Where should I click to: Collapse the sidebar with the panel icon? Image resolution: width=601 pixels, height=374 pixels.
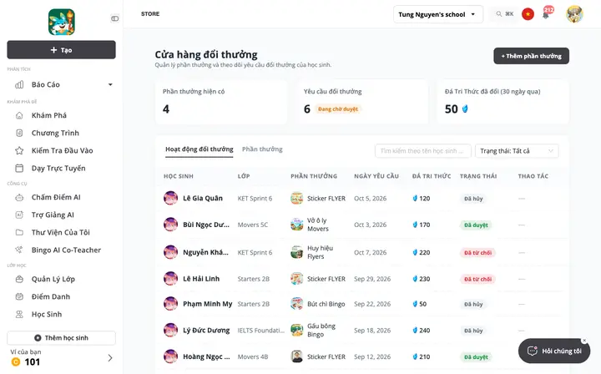point(114,18)
